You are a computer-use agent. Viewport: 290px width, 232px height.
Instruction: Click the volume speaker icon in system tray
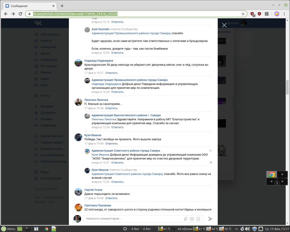pos(247,229)
